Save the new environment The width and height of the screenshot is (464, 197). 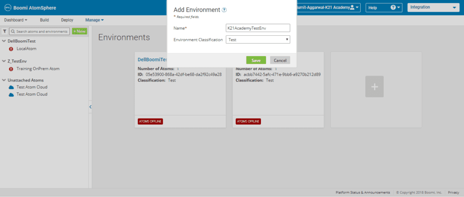256,60
